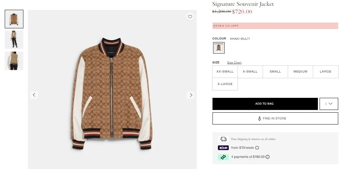Select size X-SMALL option

250,72
